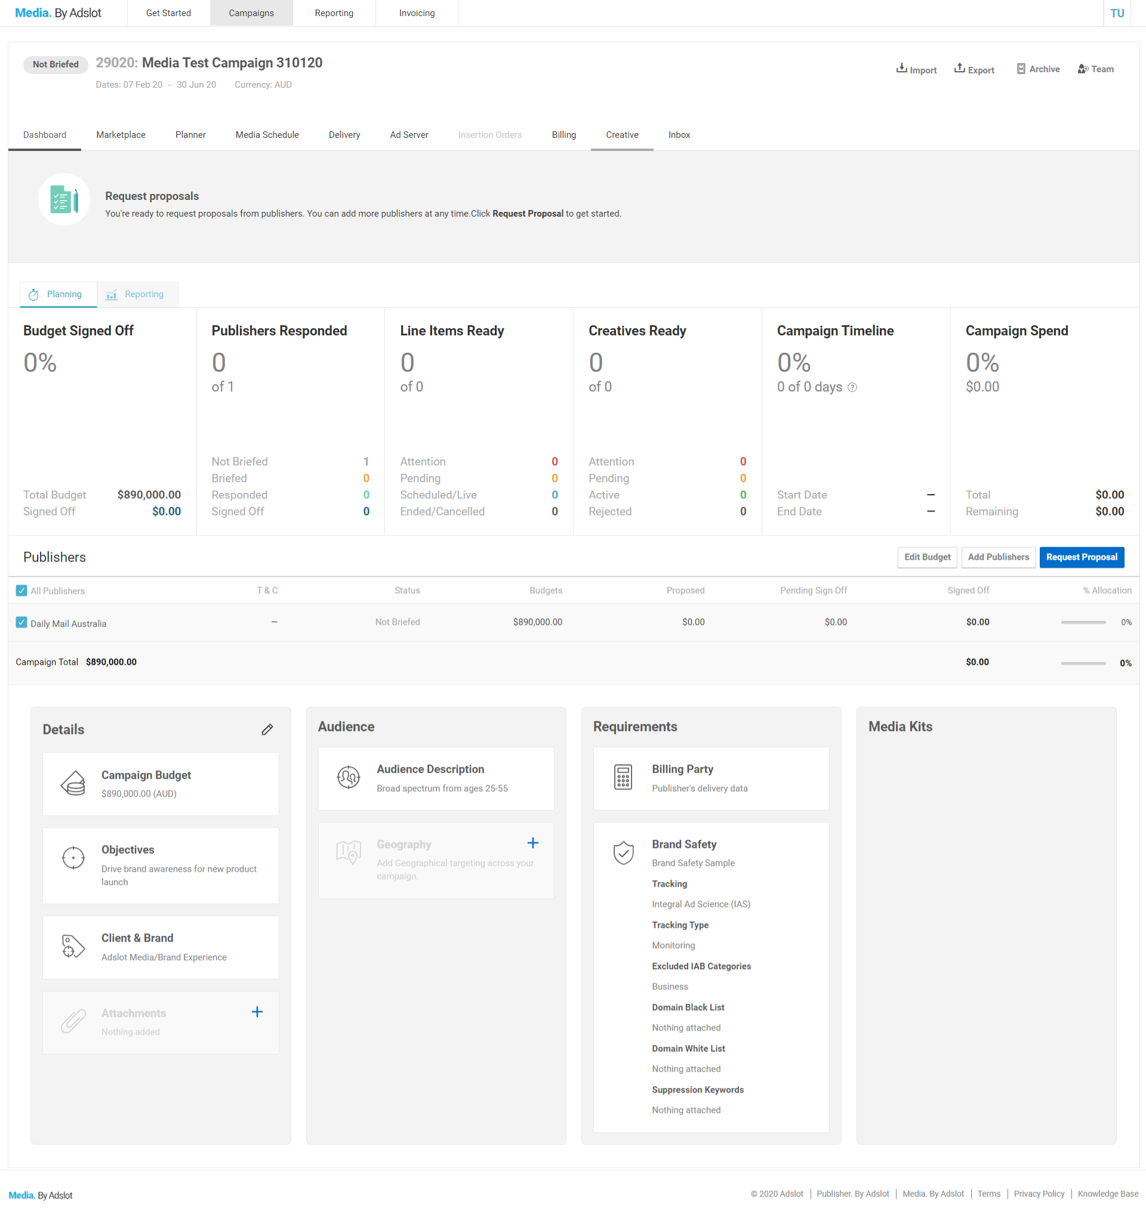Viewport: 1146px width, 1215px height.
Task: Switch to the Marketplace tab
Action: [121, 135]
